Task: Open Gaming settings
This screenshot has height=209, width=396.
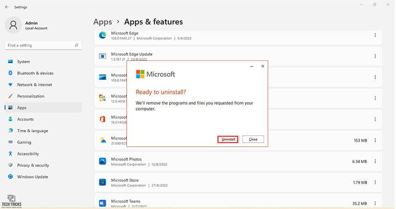Action: coord(43,142)
